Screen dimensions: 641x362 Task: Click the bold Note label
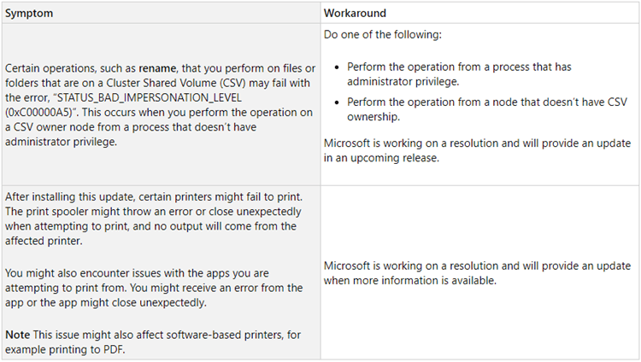point(18,335)
